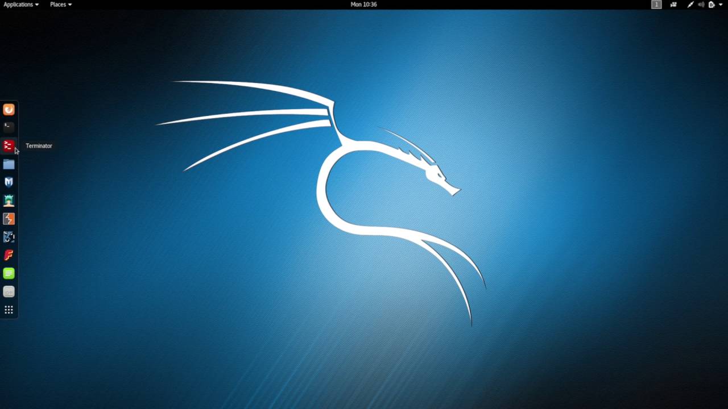
Task: Launch Terminator from the dock
Action: (9, 146)
